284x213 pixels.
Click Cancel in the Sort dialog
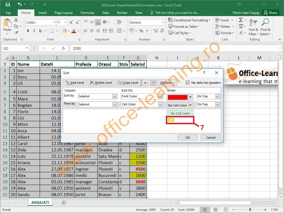click(x=211, y=138)
